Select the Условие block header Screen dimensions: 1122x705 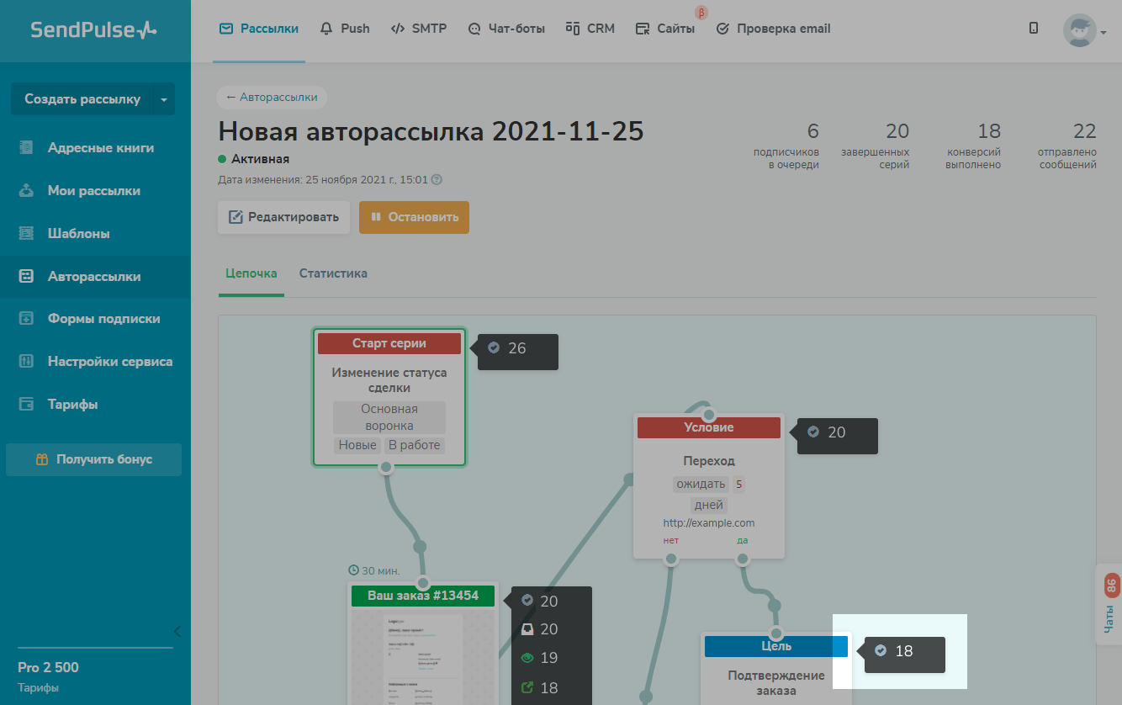point(709,427)
